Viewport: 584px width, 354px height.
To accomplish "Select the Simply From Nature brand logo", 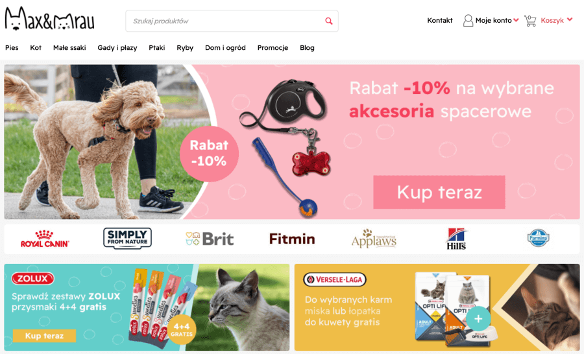I will pos(127,238).
